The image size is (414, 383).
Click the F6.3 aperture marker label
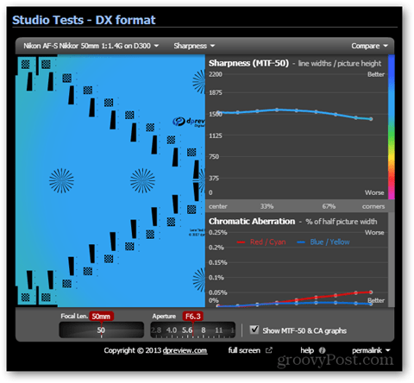click(x=193, y=317)
